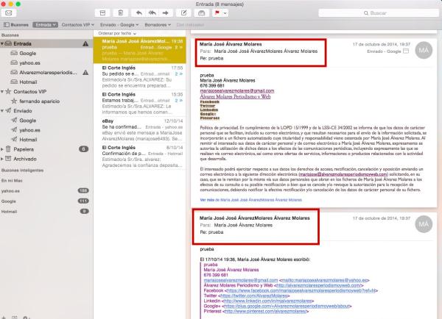
Task: Collapse the Enviado section triangle
Action: 2,110
